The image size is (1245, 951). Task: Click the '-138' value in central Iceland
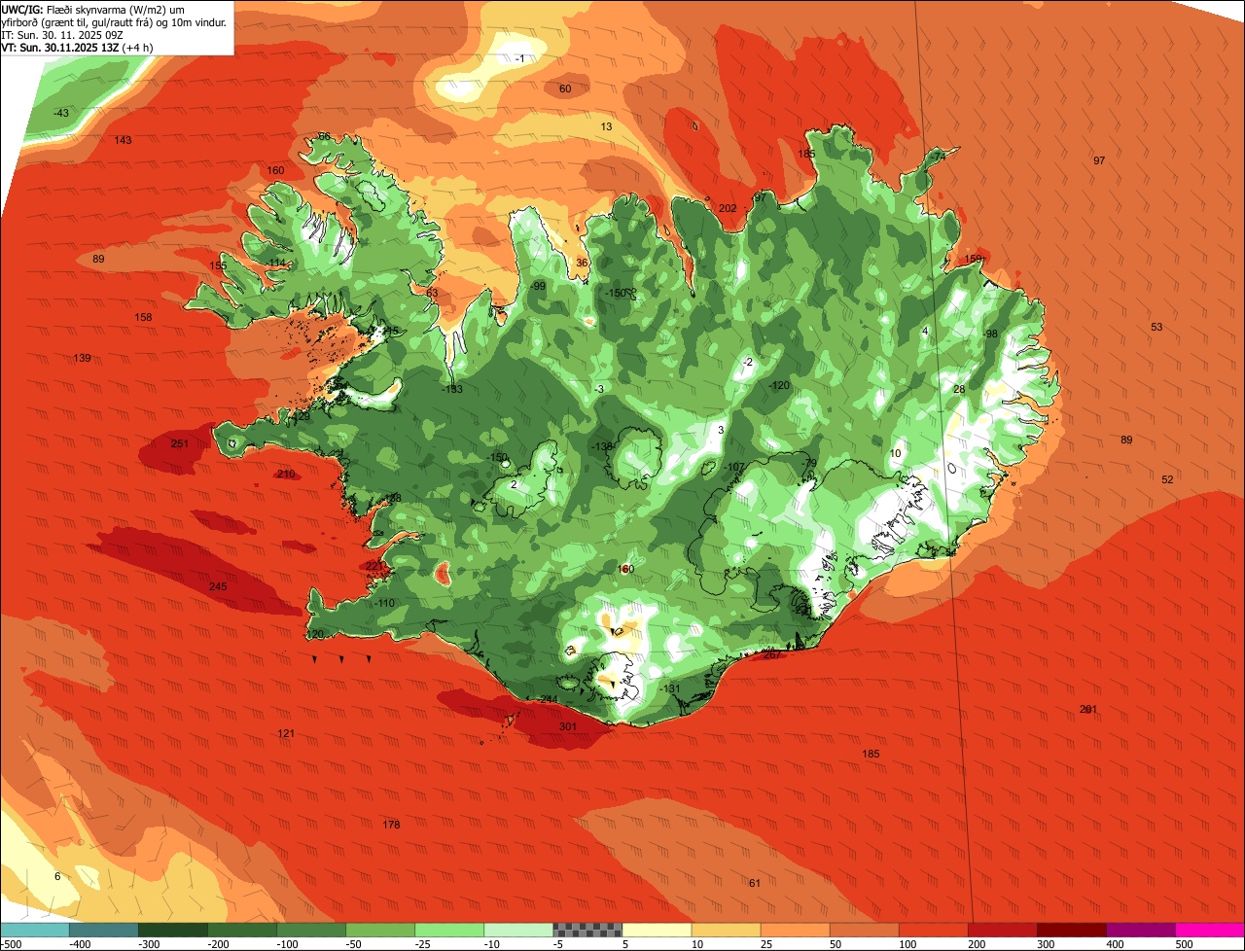[x=603, y=446]
